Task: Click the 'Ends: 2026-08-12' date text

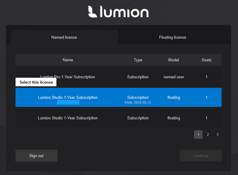Action: (x=138, y=102)
